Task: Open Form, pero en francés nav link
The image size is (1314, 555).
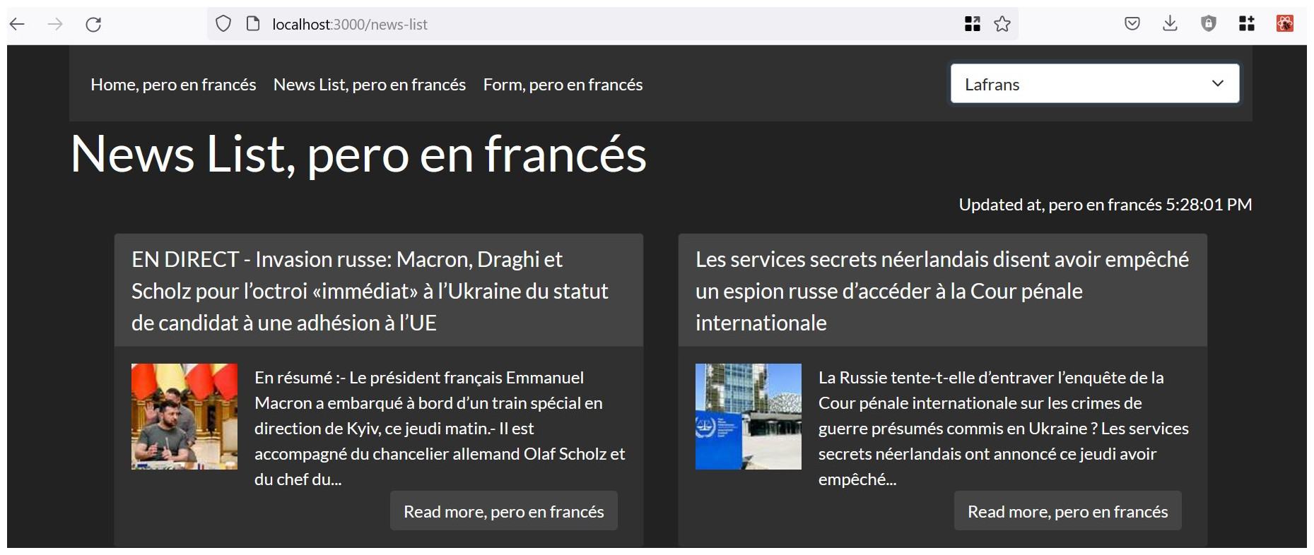Action: coord(563,85)
